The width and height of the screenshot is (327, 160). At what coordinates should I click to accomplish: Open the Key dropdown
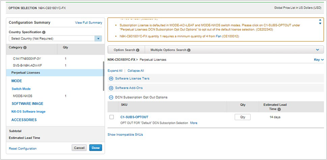click(319, 59)
